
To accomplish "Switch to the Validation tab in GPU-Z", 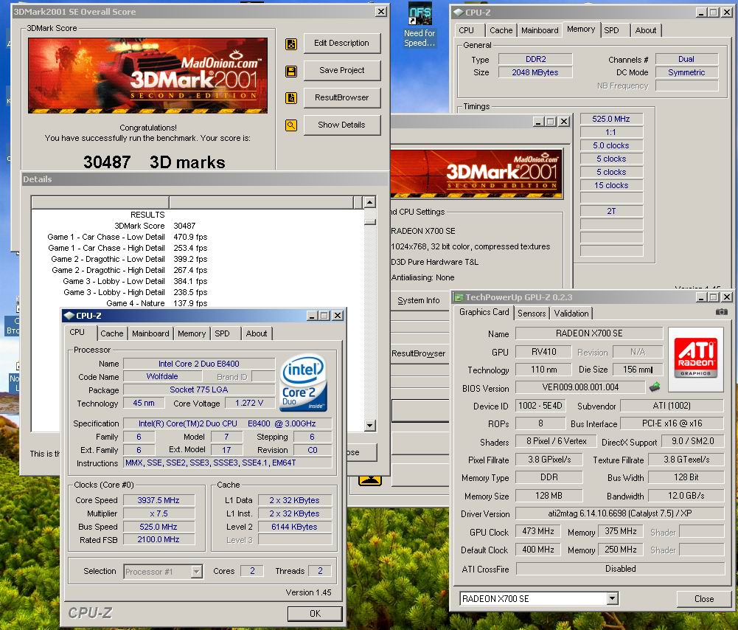I will pyautogui.click(x=571, y=313).
